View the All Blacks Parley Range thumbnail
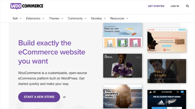Screen dimensions: 195x109 167,99
